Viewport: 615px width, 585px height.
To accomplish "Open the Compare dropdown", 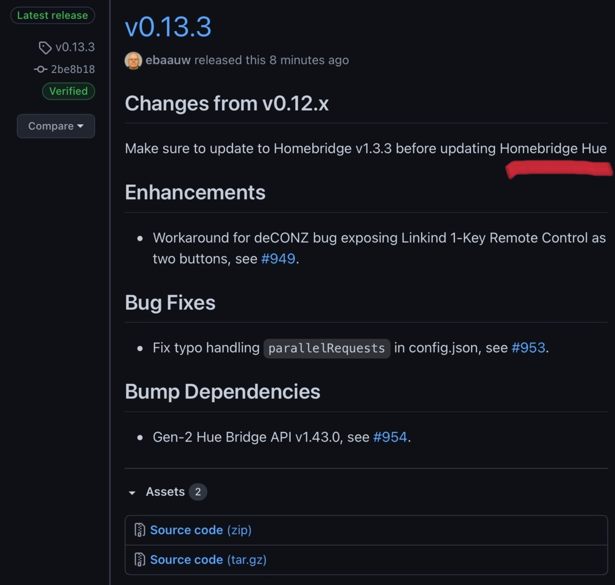I will click(56, 126).
